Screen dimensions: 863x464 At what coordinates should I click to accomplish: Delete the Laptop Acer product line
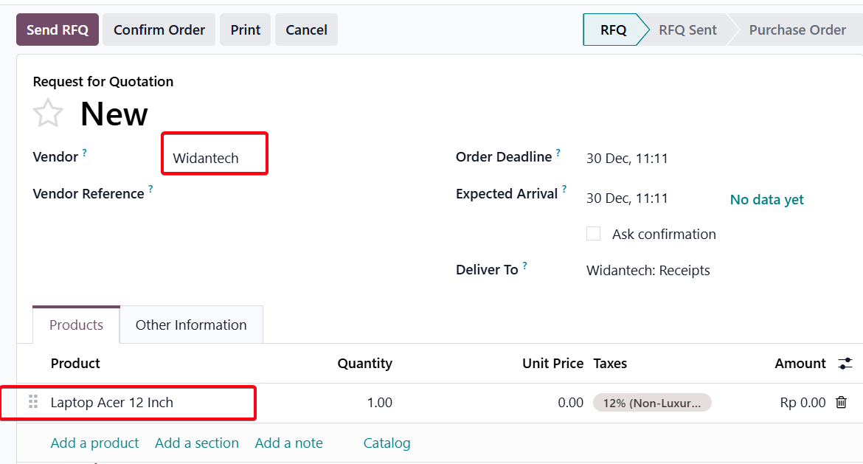[841, 403]
